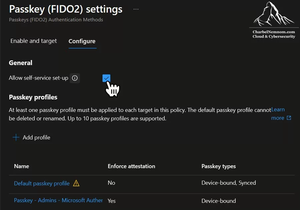This screenshot has width=300, height=210.
Task: Click the Enforce attestation column header
Action: pos(131,166)
